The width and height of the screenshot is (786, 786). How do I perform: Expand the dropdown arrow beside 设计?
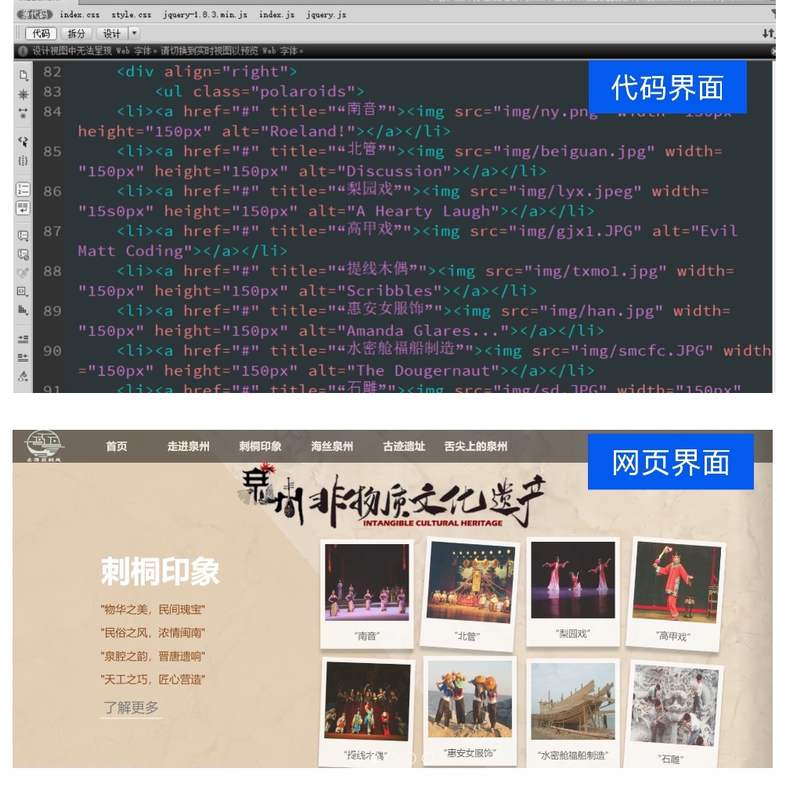(134, 34)
